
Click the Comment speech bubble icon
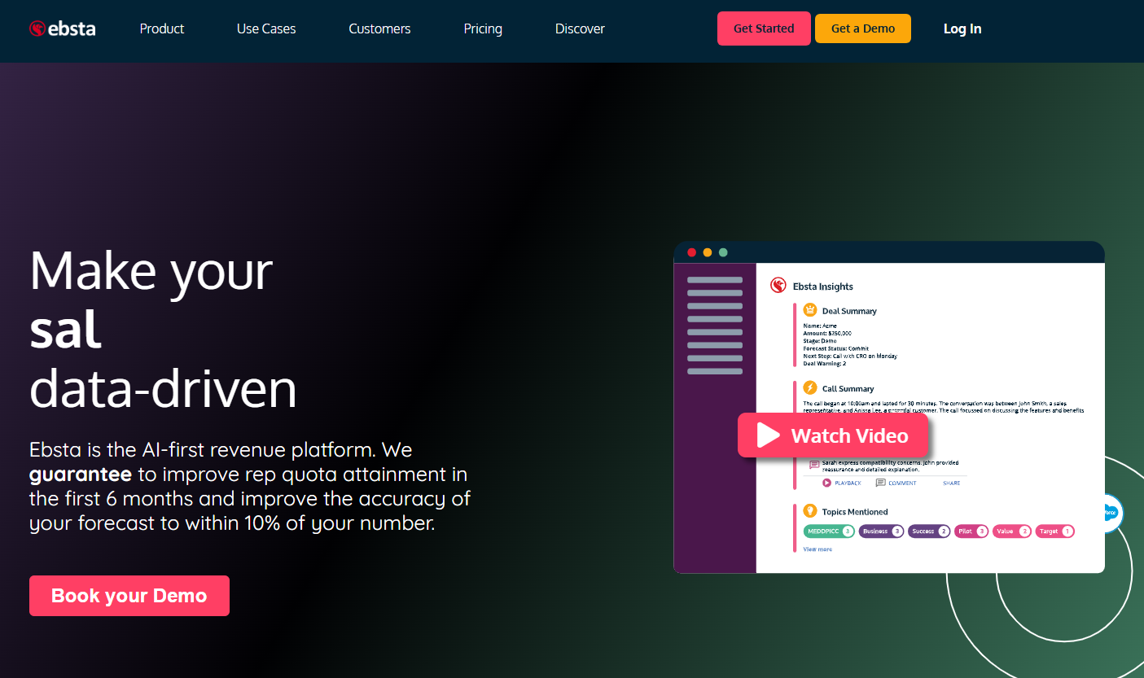pyautogui.click(x=880, y=483)
